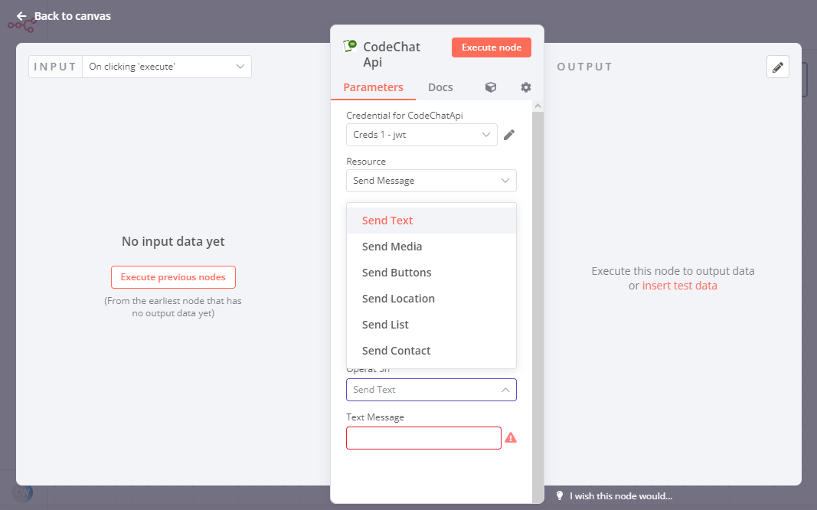Screen dimensions: 817x510
Task: Pick Send List option
Action: coord(431,325)
